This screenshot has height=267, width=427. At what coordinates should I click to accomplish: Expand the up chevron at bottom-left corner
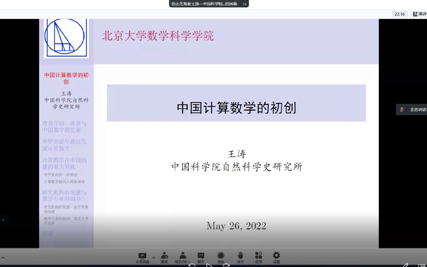click(3, 258)
